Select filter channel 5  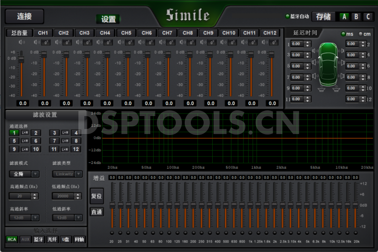[x=14, y=141]
